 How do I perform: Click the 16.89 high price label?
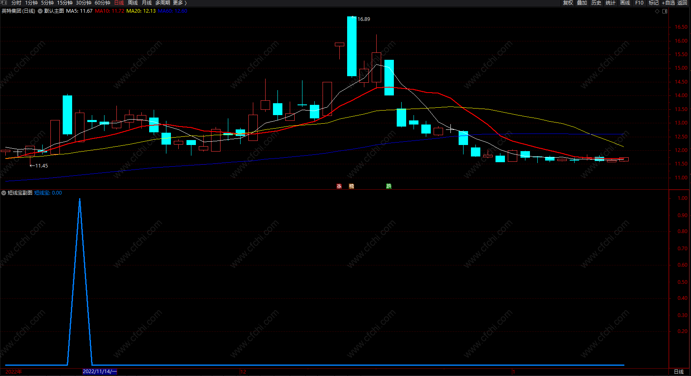click(x=364, y=19)
